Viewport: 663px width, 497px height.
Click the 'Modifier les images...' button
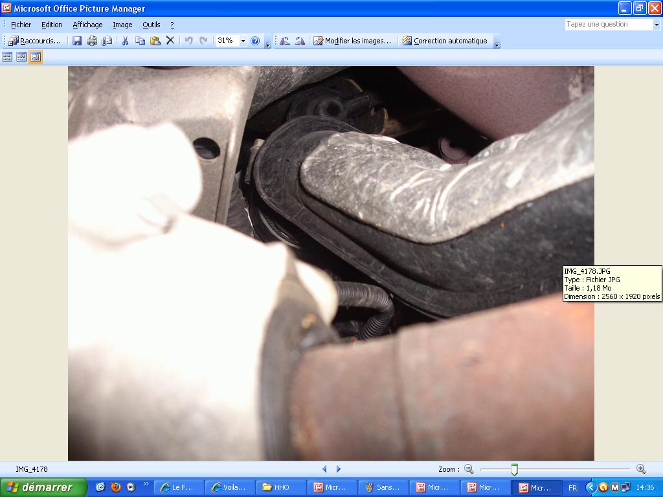352,41
